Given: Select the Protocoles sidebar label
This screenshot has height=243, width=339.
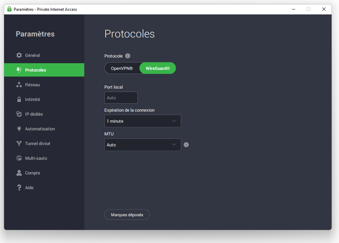Looking at the screenshot, I should tap(35, 70).
